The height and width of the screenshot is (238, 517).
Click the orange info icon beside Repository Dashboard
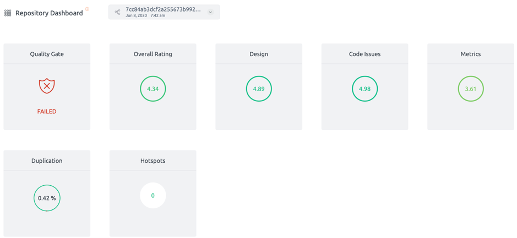click(x=87, y=9)
